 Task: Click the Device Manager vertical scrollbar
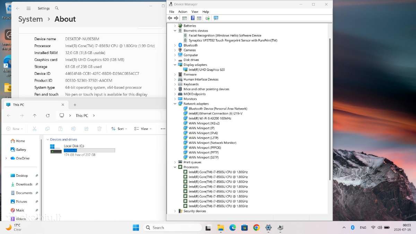[330, 109]
